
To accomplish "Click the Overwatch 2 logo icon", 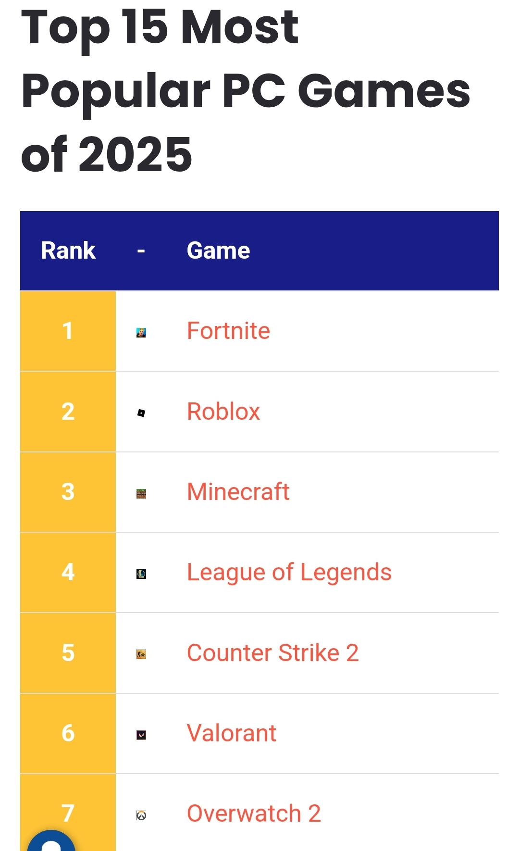I will [141, 815].
